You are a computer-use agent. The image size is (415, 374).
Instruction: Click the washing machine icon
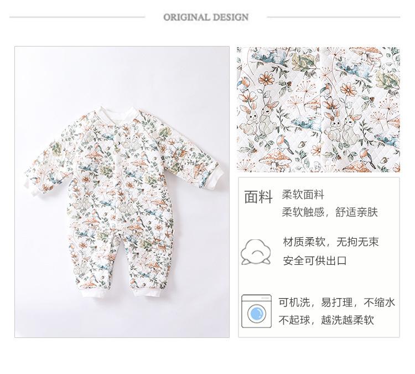256,311
